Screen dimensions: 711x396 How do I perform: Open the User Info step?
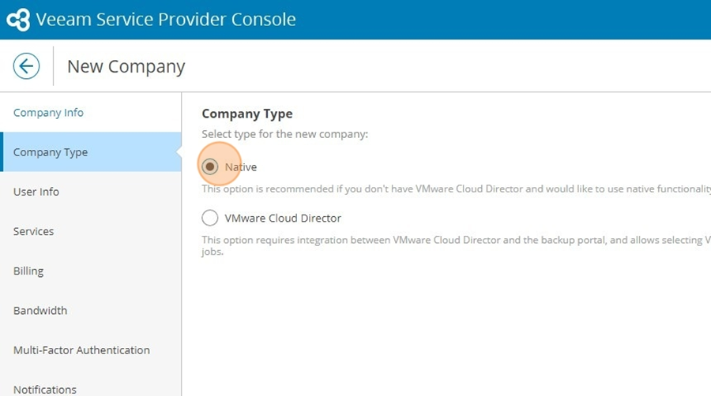click(x=91, y=192)
